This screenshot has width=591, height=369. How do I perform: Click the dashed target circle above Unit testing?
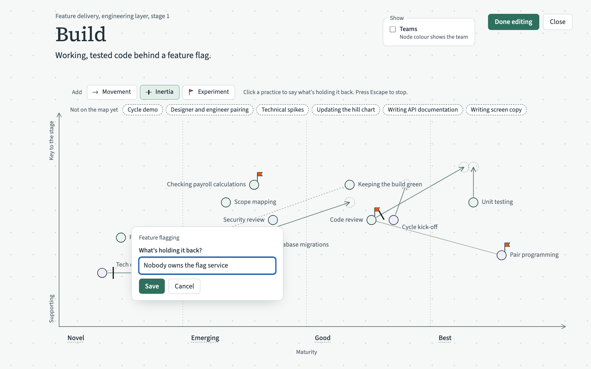[x=473, y=167]
